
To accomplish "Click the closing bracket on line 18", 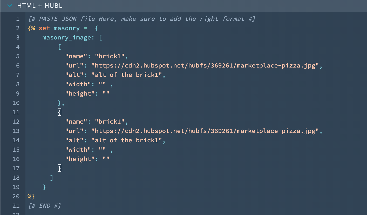I will tap(52, 178).
